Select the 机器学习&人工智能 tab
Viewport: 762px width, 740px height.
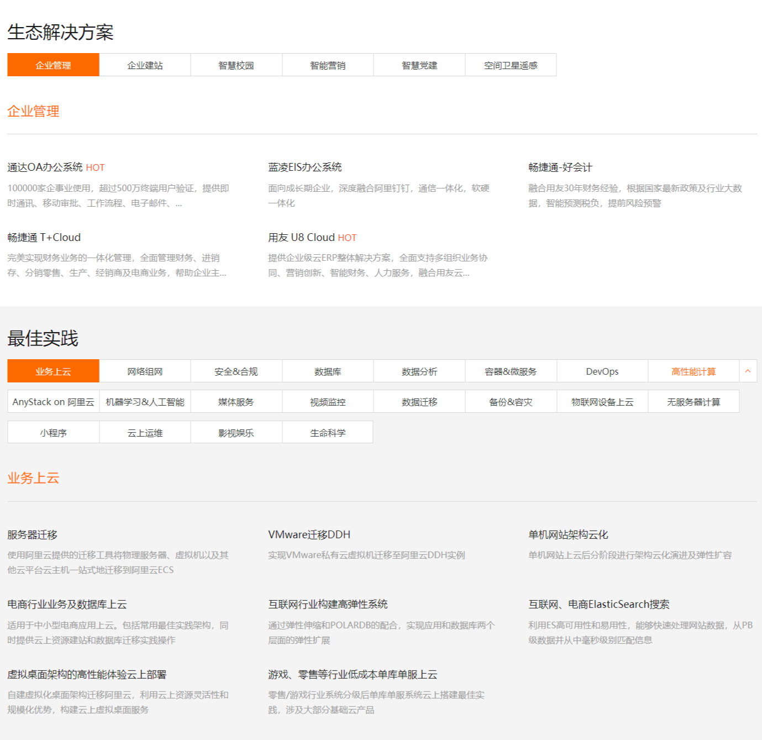coord(145,402)
